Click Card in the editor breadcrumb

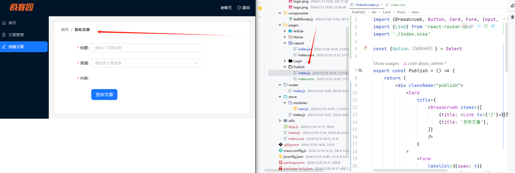pyautogui.click(x=386, y=12)
